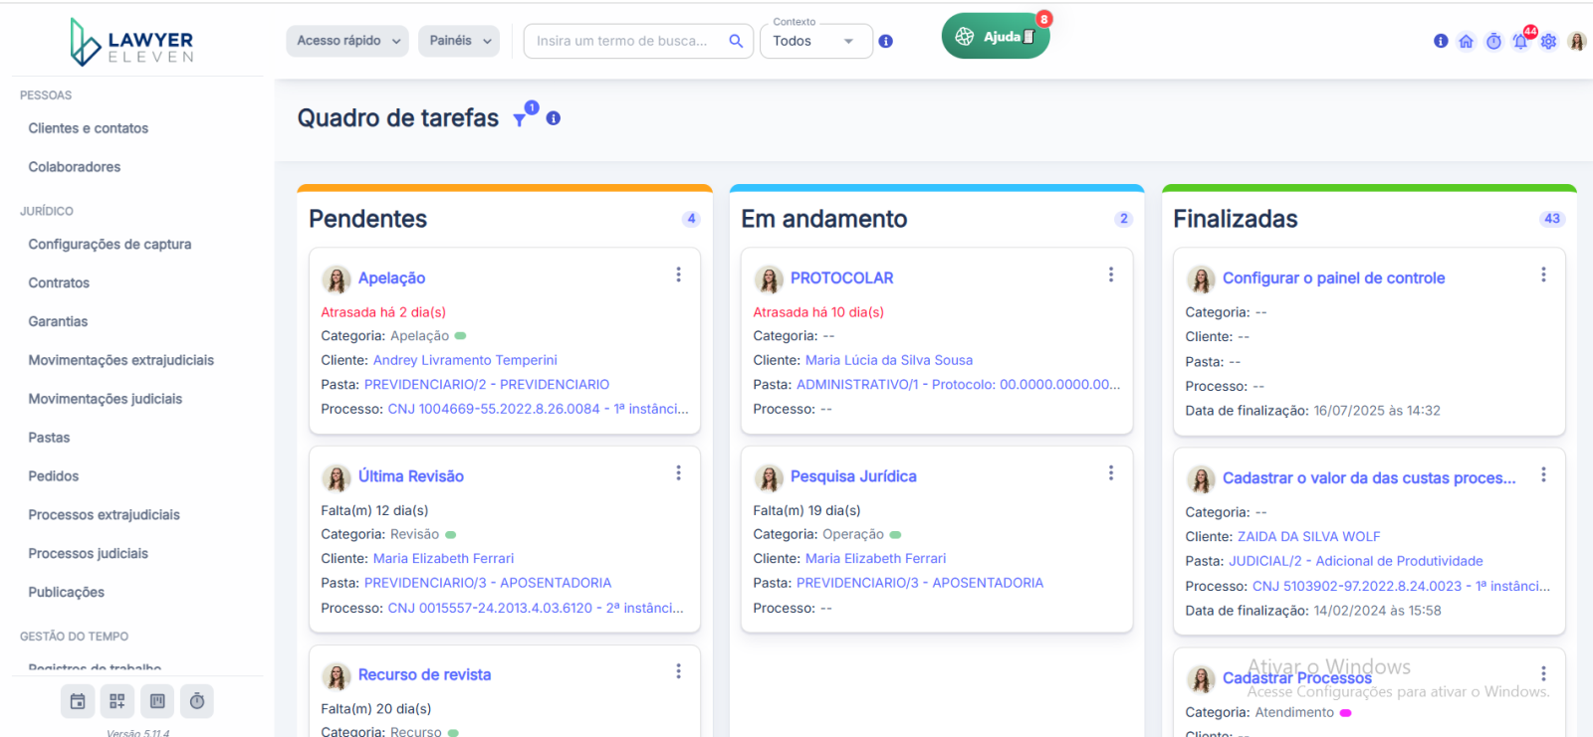1593x737 pixels.
Task: Open options menu of Recurso de revista card
Action: pyautogui.click(x=679, y=671)
